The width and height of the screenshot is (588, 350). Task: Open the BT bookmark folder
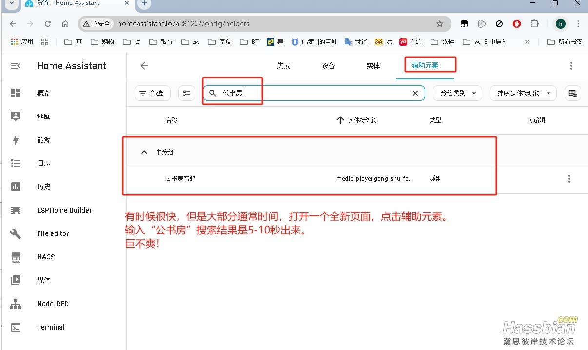coord(250,42)
